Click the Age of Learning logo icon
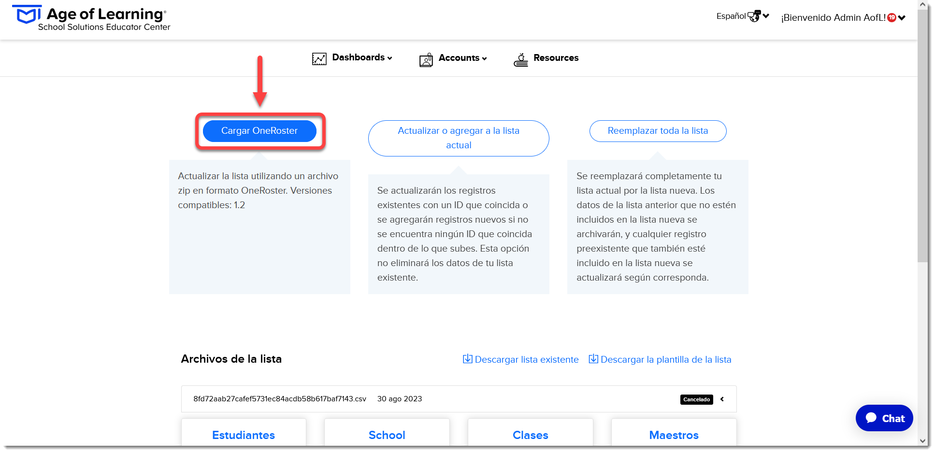Screen dimensions: 935x453 click(27, 14)
